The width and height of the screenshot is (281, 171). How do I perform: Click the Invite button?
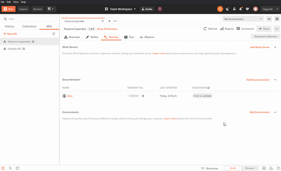pos(147,9)
